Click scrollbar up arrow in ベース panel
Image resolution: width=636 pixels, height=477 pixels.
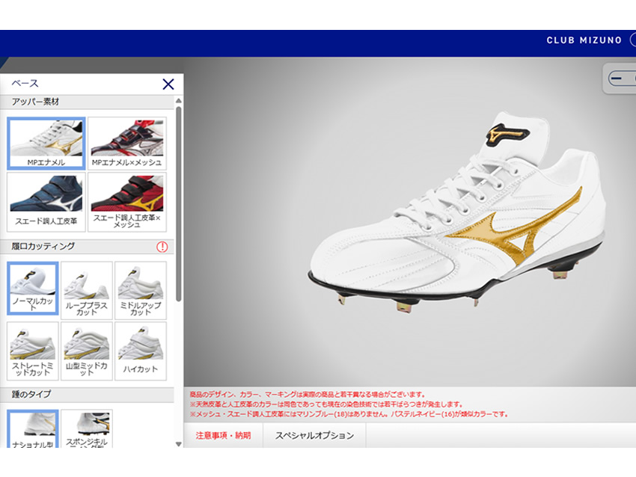pyautogui.click(x=179, y=100)
